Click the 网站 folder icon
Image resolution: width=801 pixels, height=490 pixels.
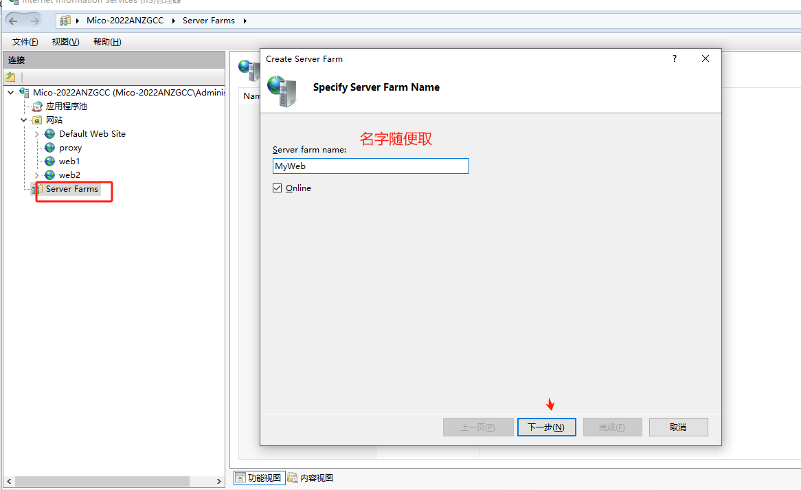tap(37, 120)
